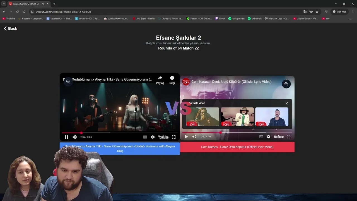Viewport: 357px width, 201px height.
Task: Open settings gear on Dedublüman video
Action: pyautogui.click(x=153, y=137)
